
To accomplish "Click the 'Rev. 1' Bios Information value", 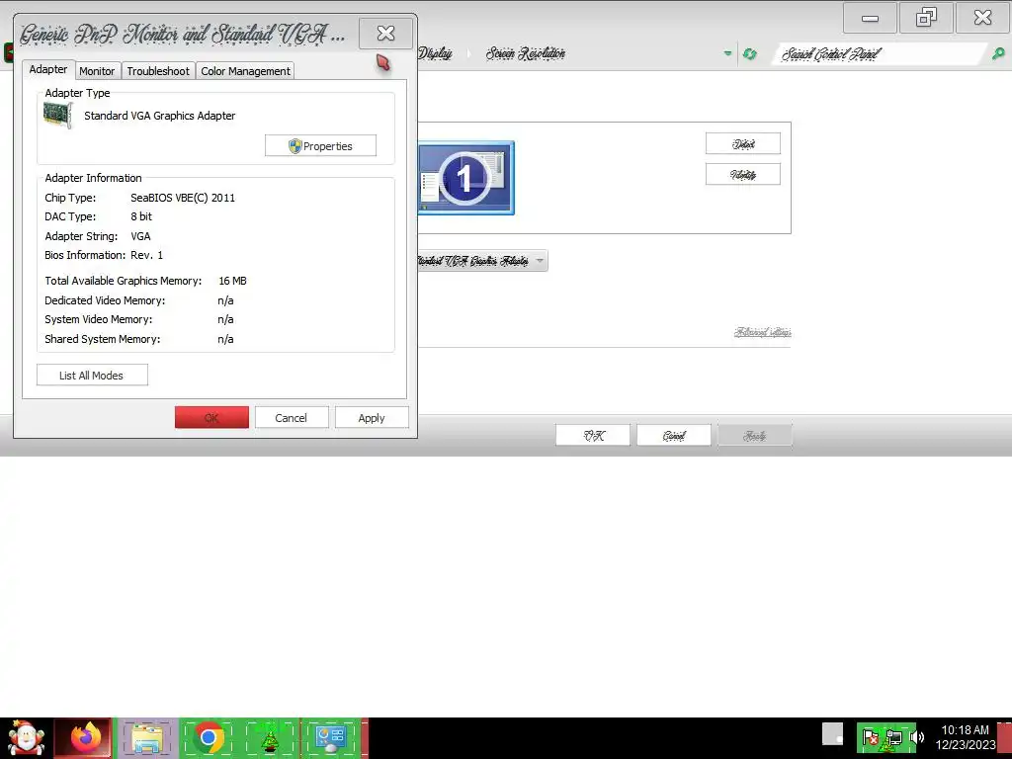I will [x=146, y=255].
